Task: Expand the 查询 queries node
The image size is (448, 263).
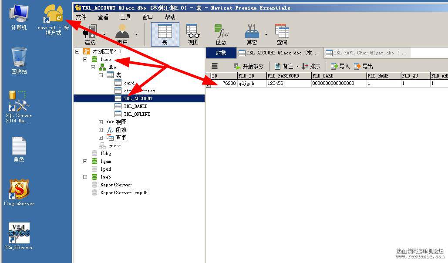Action: [x=101, y=138]
